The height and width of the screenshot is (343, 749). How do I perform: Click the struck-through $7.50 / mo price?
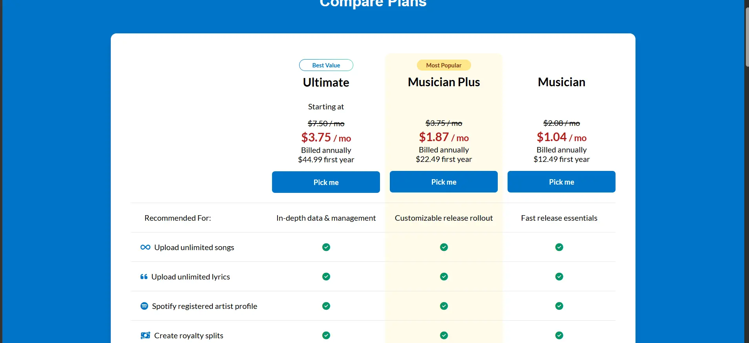coord(326,123)
